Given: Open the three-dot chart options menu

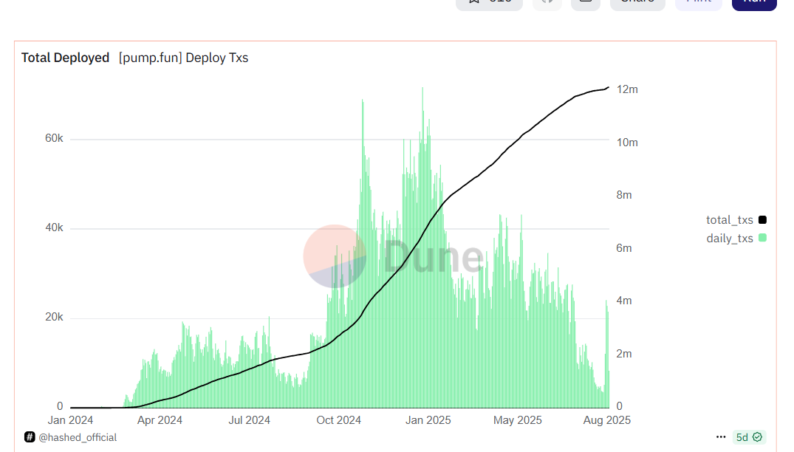Looking at the screenshot, I should click(x=721, y=437).
